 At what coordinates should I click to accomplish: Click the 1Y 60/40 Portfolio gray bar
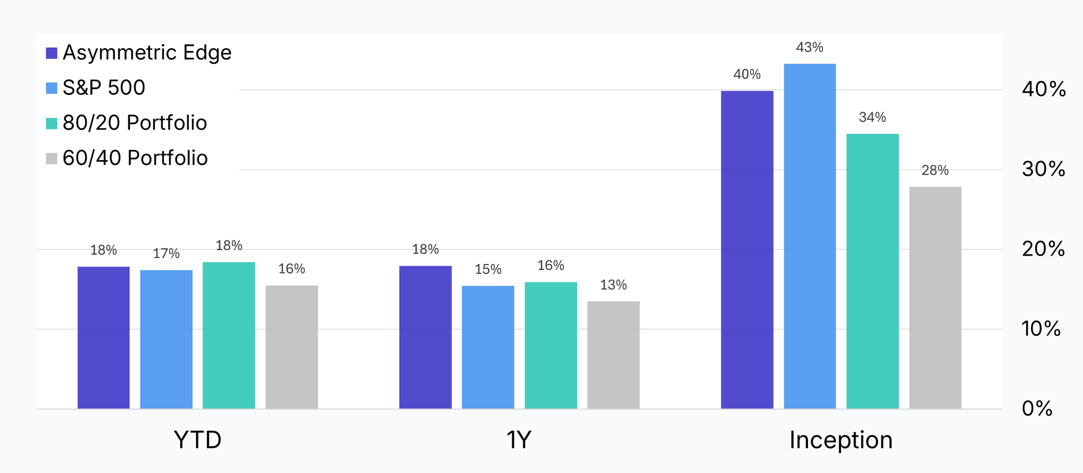coord(614,354)
